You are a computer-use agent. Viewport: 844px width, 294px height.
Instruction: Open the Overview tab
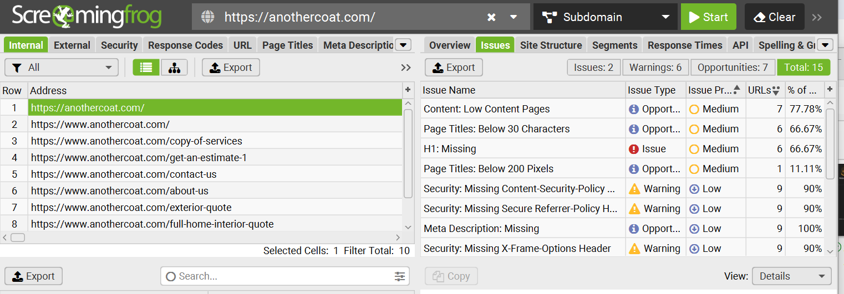tap(450, 45)
